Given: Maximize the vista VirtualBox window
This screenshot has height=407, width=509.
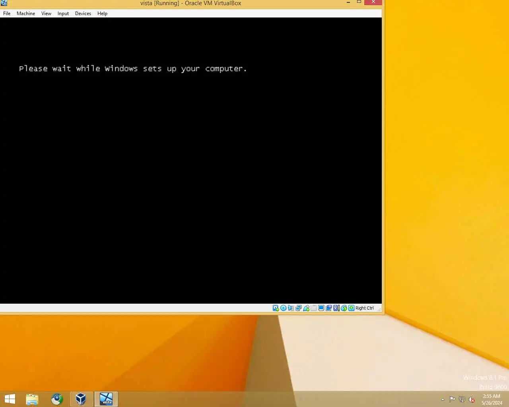Looking at the screenshot, I should coord(359,2).
